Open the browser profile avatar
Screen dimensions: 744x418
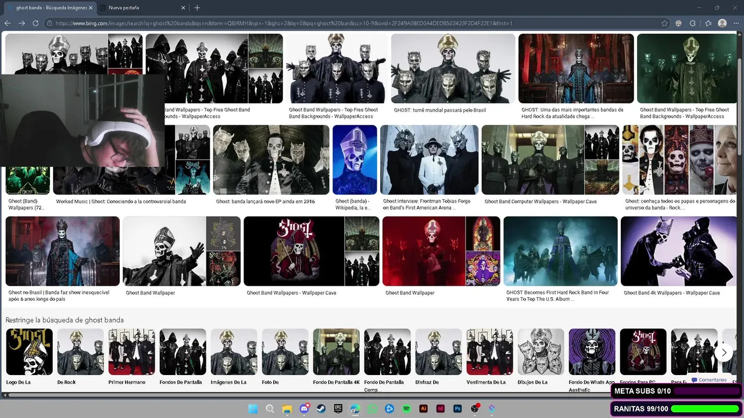[x=722, y=23]
